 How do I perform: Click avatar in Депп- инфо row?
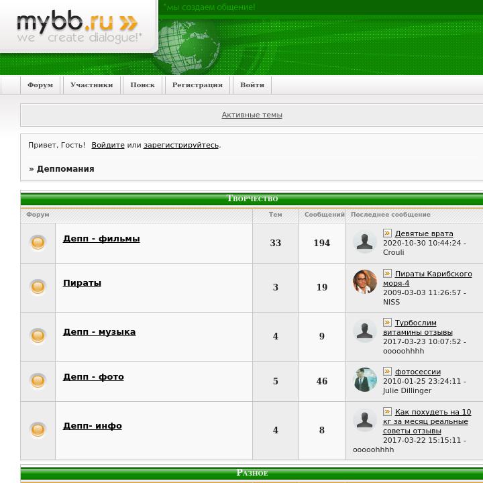365,420
